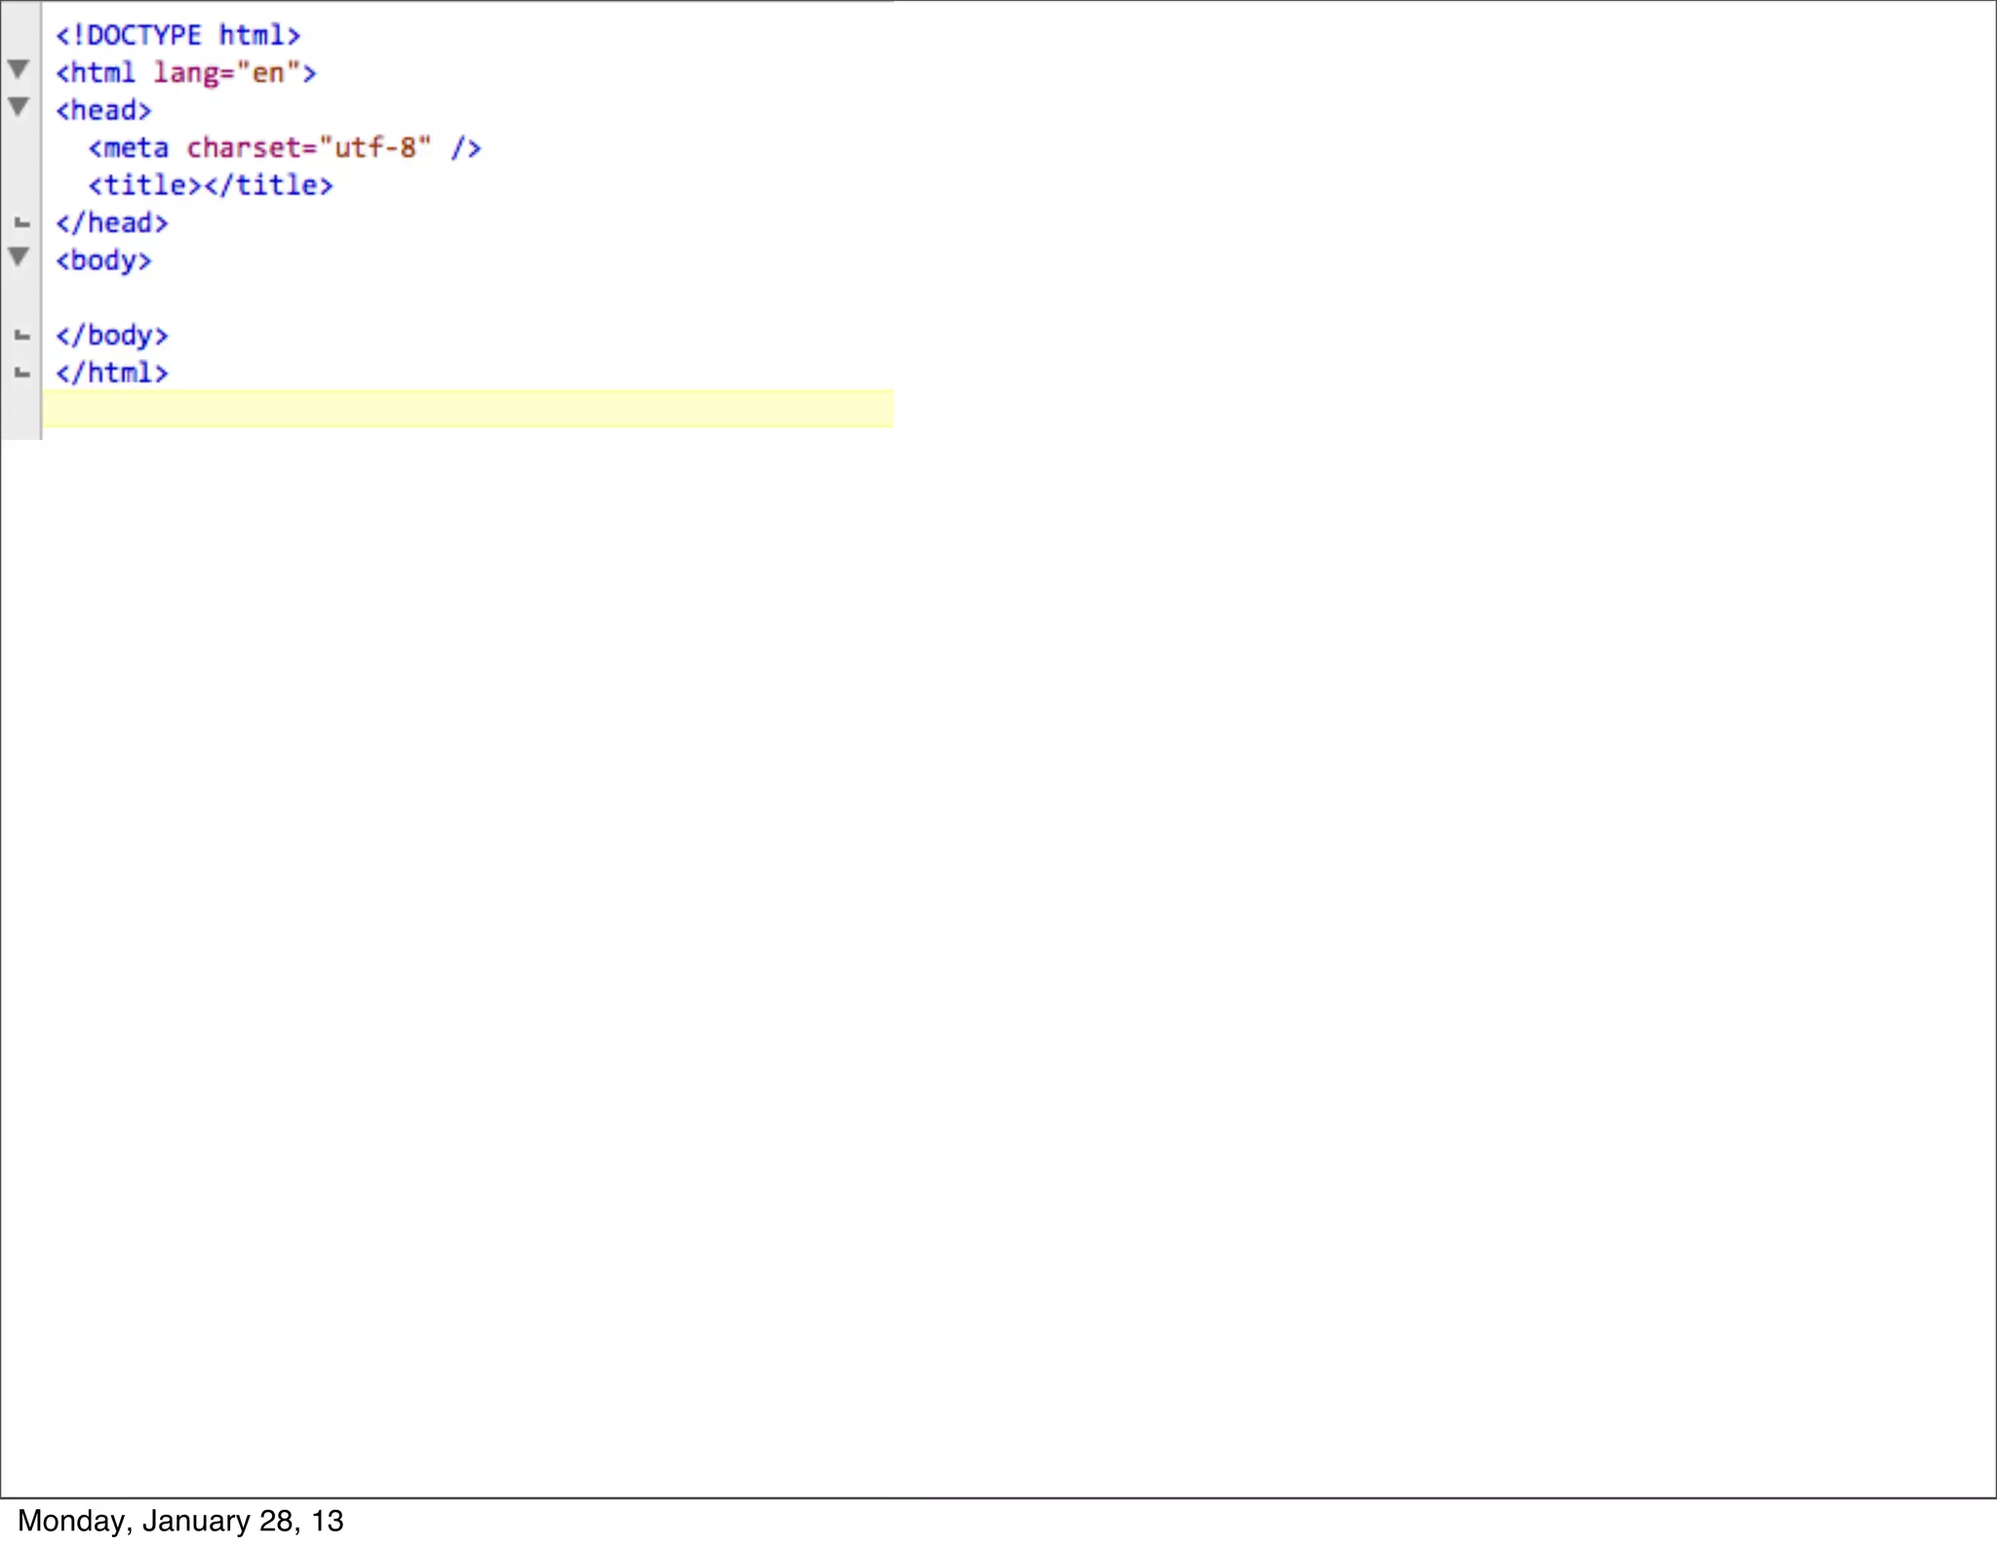
Task: Click the lang attribute in html tag
Action: pos(185,73)
